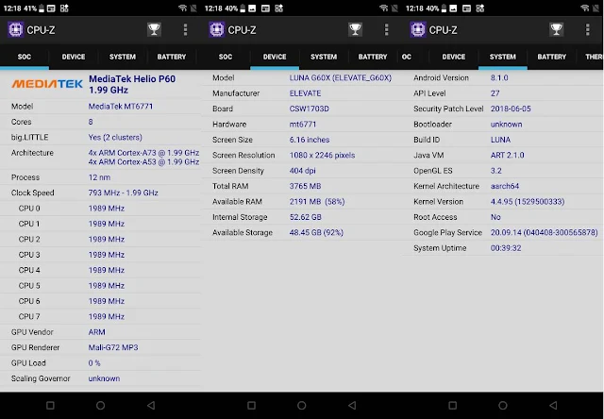Tap the CPU 4 row
The image size is (604, 419).
101,270
